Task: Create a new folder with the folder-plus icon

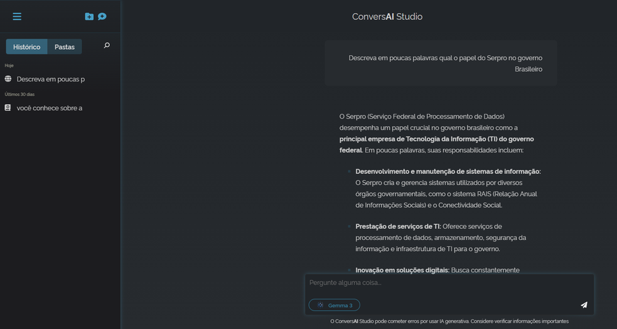Action: point(89,17)
